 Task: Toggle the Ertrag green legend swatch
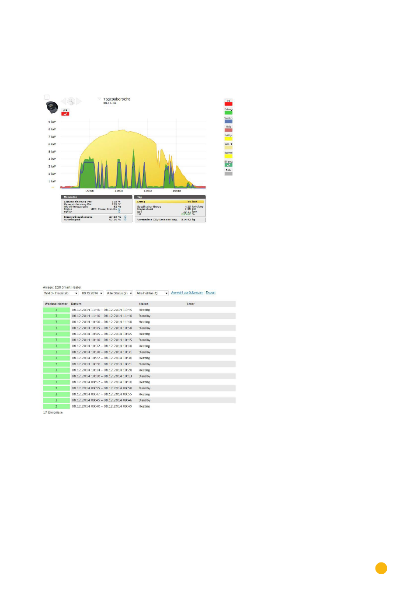click(228, 112)
